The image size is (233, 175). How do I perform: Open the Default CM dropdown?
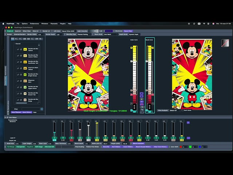click(175, 110)
